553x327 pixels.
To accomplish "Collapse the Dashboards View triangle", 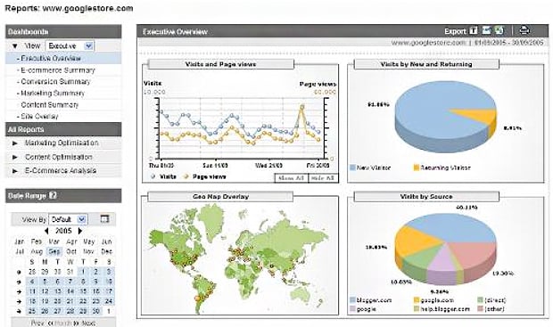I will click(x=15, y=45).
